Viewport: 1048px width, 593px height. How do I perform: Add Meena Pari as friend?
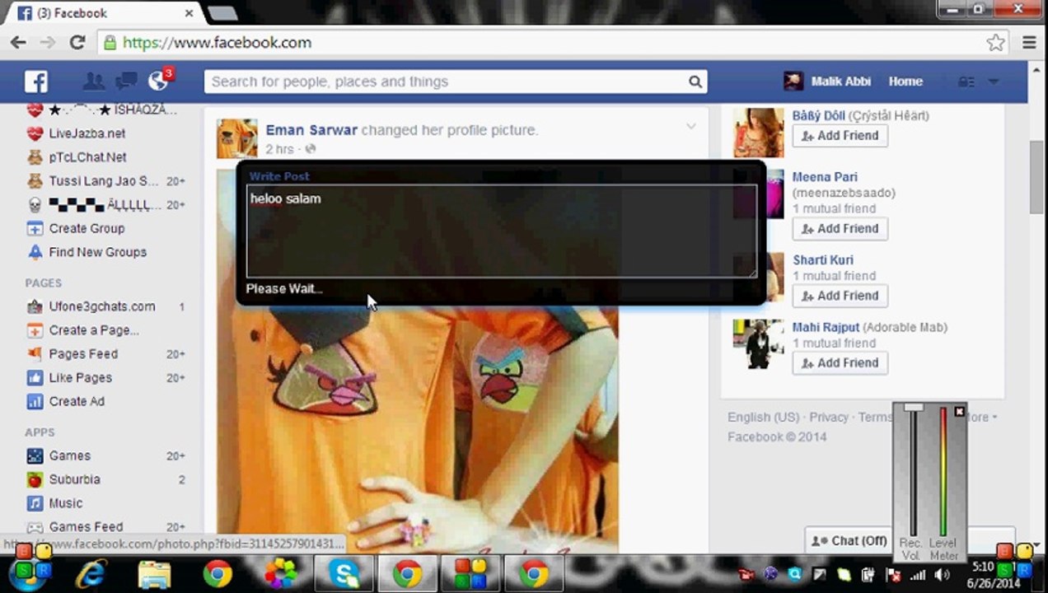(840, 229)
